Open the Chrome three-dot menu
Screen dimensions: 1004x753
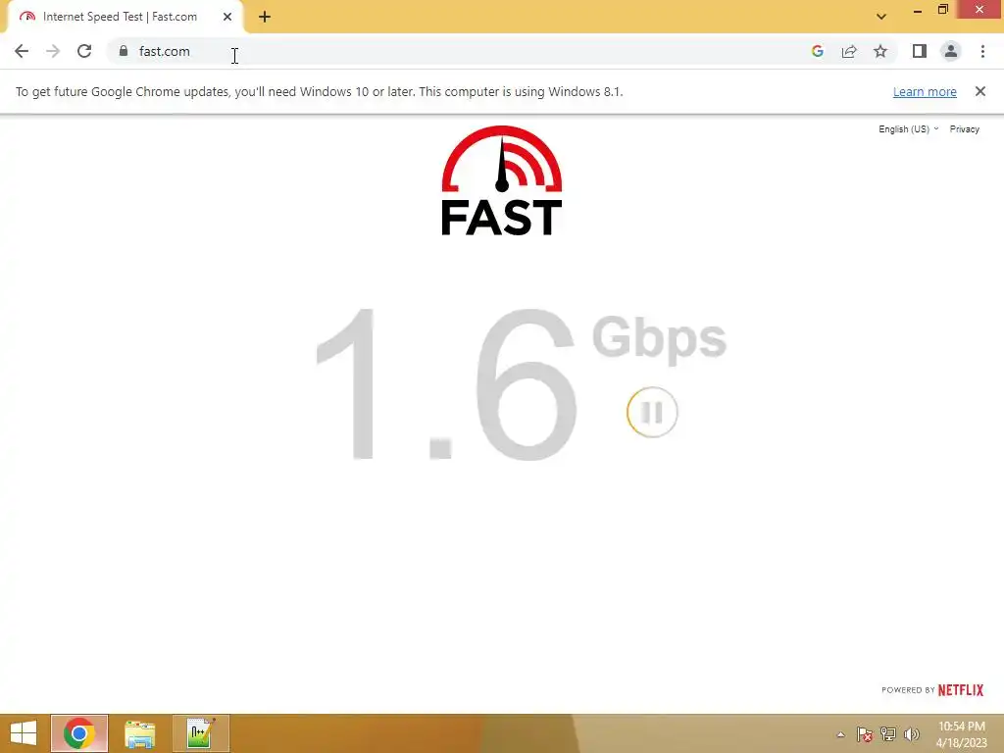pyautogui.click(x=982, y=51)
